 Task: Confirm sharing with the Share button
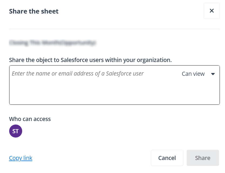click(203, 158)
